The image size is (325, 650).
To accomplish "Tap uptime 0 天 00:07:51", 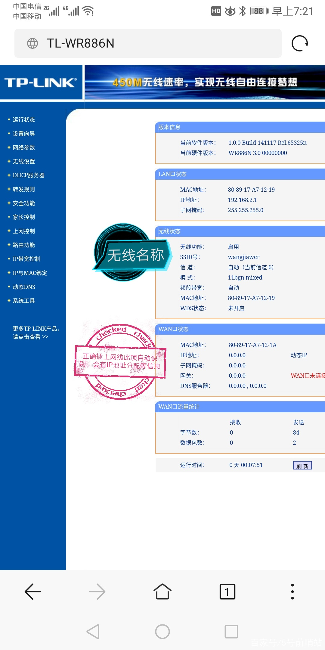I will [246, 465].
